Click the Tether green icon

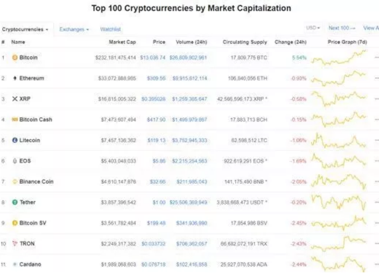coord(15,202)
